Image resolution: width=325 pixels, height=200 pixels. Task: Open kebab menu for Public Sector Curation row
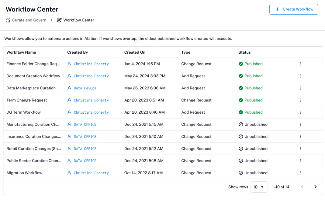(300, 161)
